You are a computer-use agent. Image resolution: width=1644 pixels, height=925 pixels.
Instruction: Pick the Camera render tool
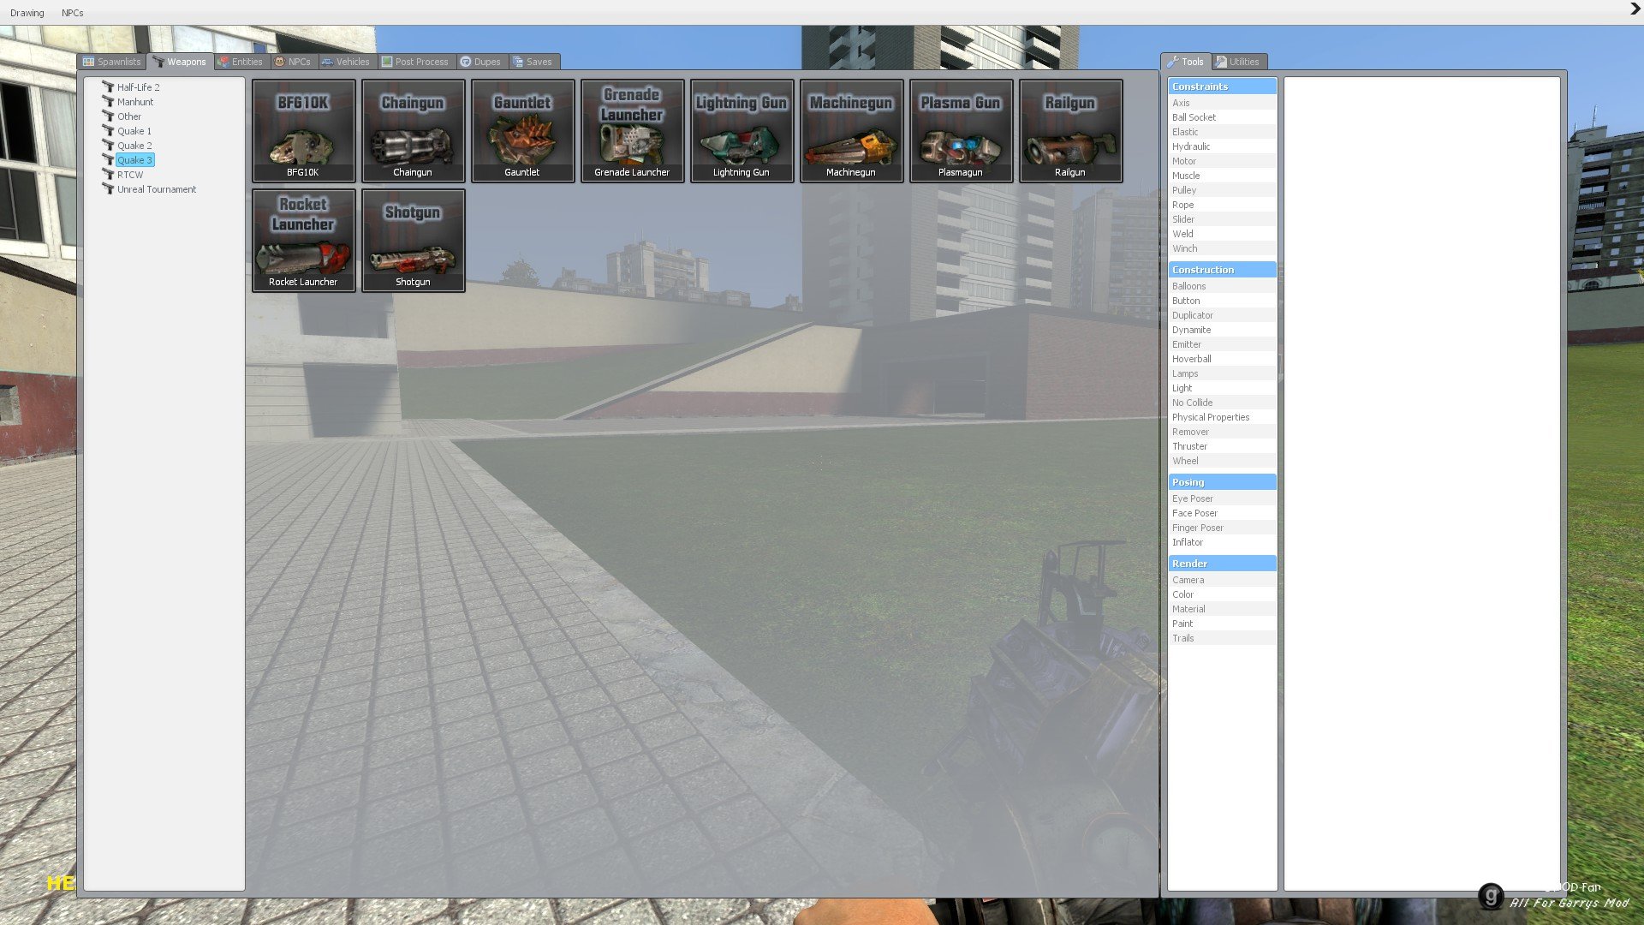1222,580
